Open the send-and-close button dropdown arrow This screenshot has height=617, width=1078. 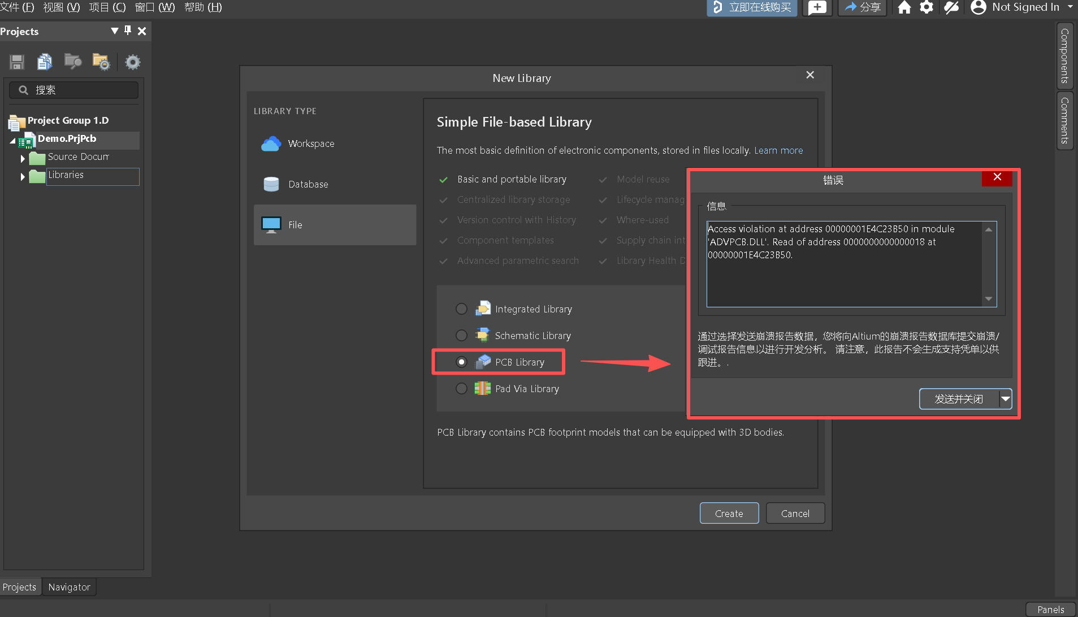coord(1006,399)
